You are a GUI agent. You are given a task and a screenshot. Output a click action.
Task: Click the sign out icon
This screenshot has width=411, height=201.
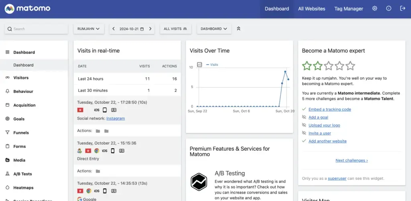point(403,8)
